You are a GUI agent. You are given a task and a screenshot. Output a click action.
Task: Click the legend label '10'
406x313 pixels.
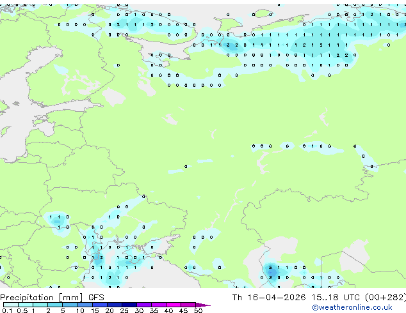tap(80, 310)
